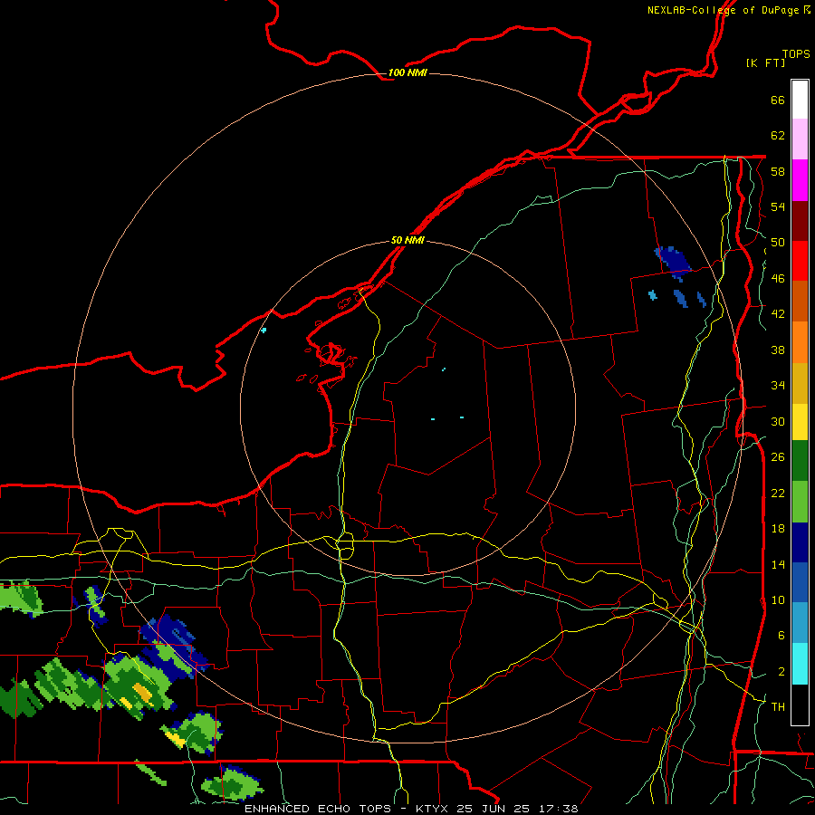Click the legend value '10'
This screenshot has height=815, width=815.
(x=778, y=599)
